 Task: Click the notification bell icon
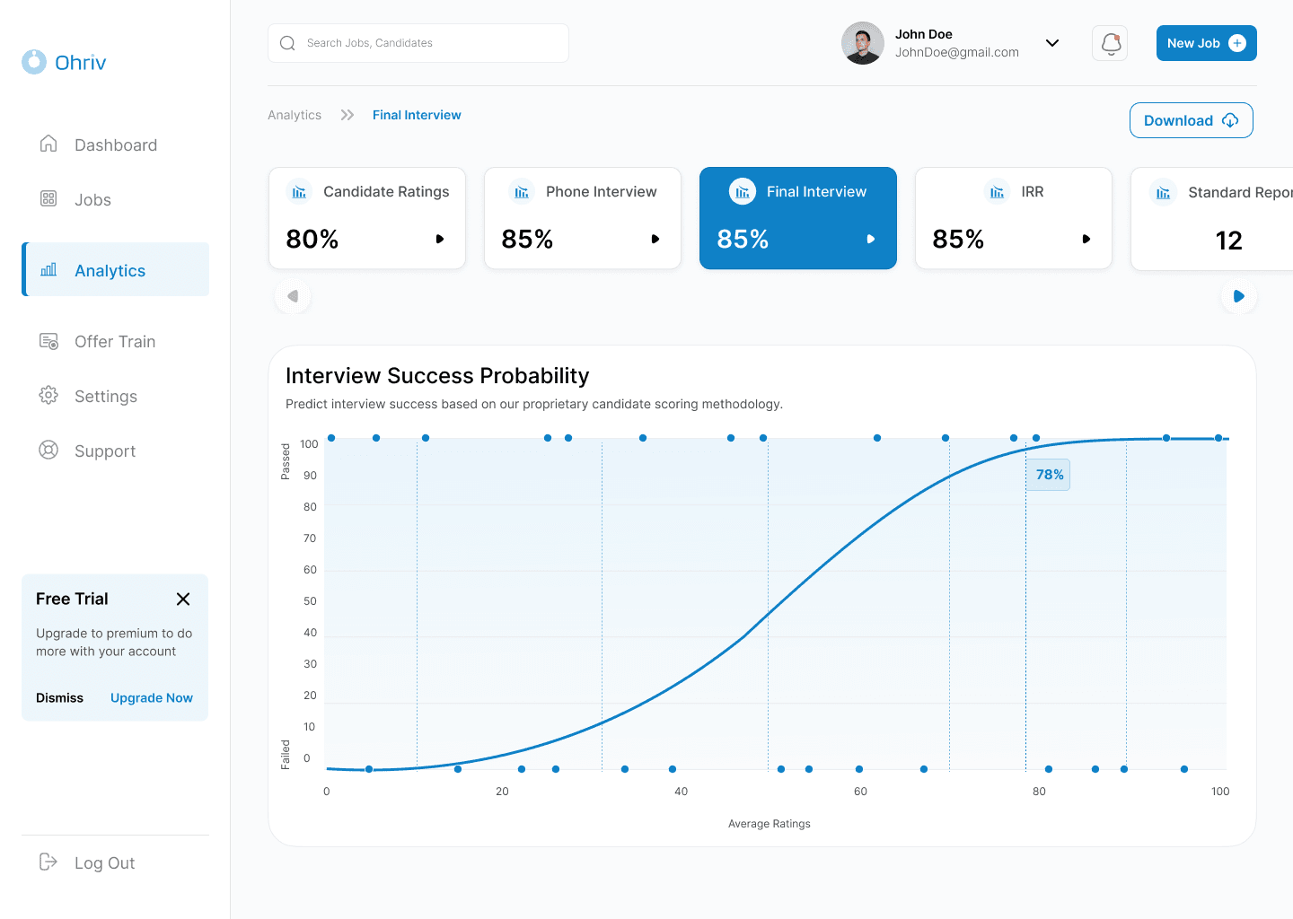point(1110,43)
